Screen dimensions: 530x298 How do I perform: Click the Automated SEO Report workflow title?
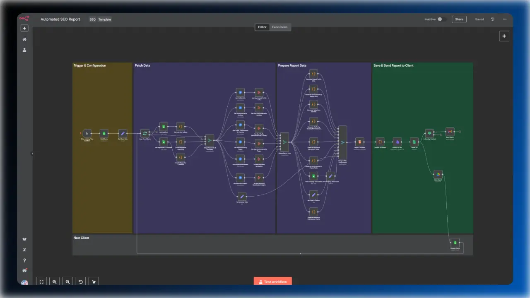coord(60,19)
